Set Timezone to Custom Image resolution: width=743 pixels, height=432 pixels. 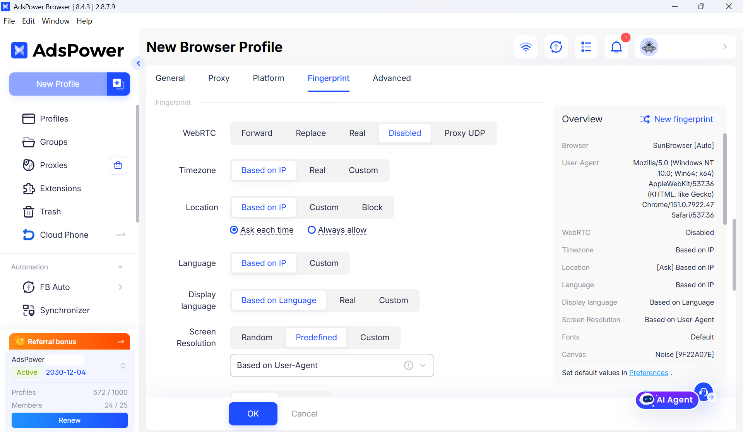click(x=363, y=170)
